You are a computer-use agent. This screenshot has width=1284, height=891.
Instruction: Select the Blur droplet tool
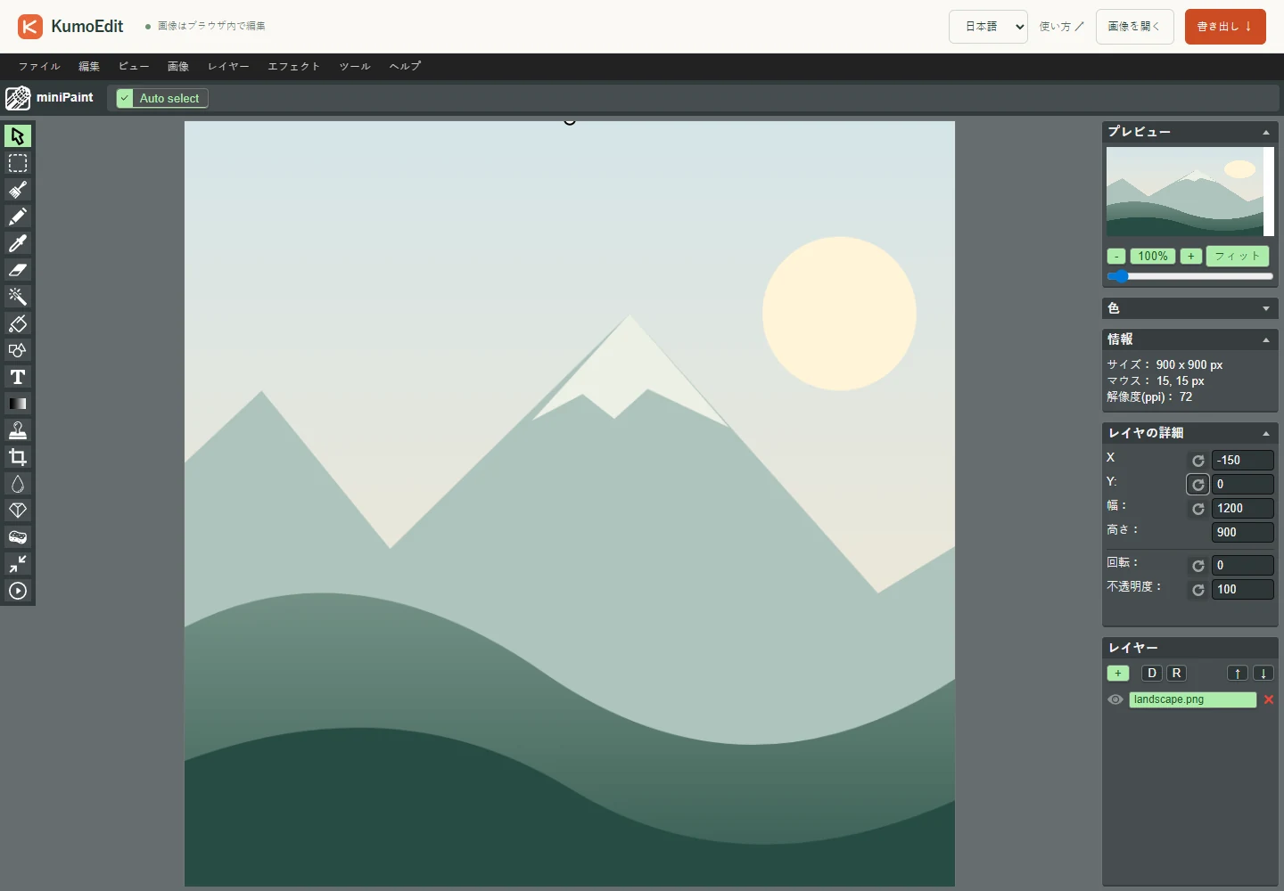pyautogui.click(x=18, y=484)
